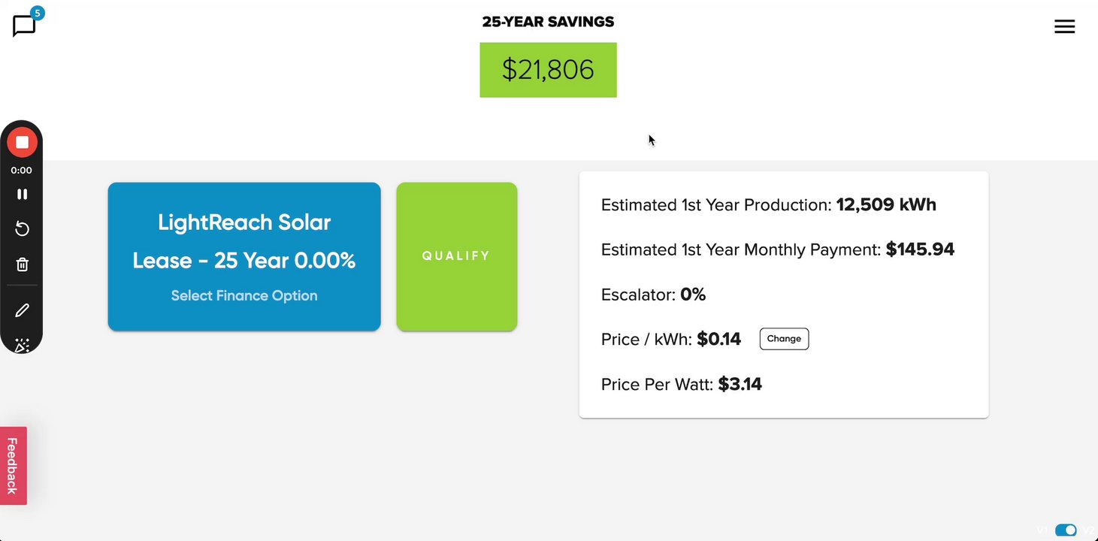Delete the recording with trash icon
This screenshot has width=1098, height=541.
pyautogui.click(x=23, y=264)
